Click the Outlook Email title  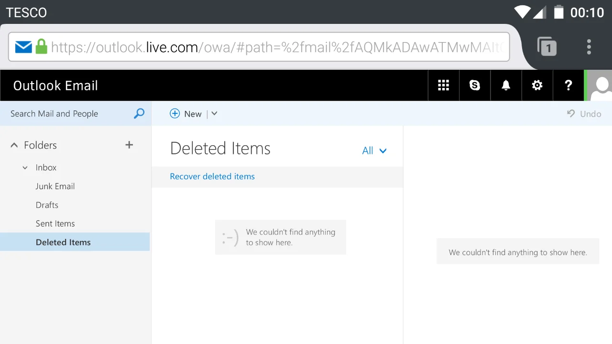(55, 86)
